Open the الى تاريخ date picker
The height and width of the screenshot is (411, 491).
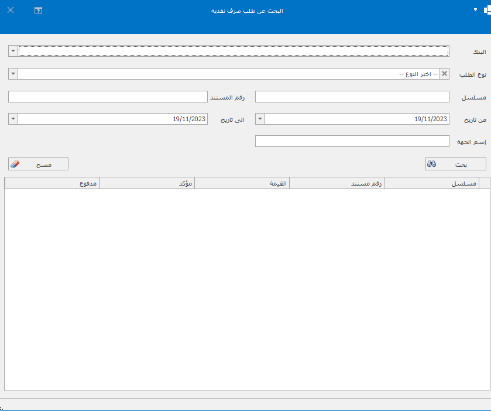click(x=13, y=119)
